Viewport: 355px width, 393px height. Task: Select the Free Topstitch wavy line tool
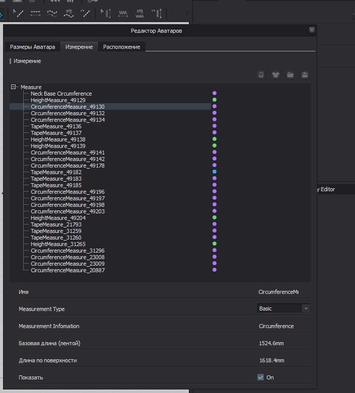click(52, 13)
